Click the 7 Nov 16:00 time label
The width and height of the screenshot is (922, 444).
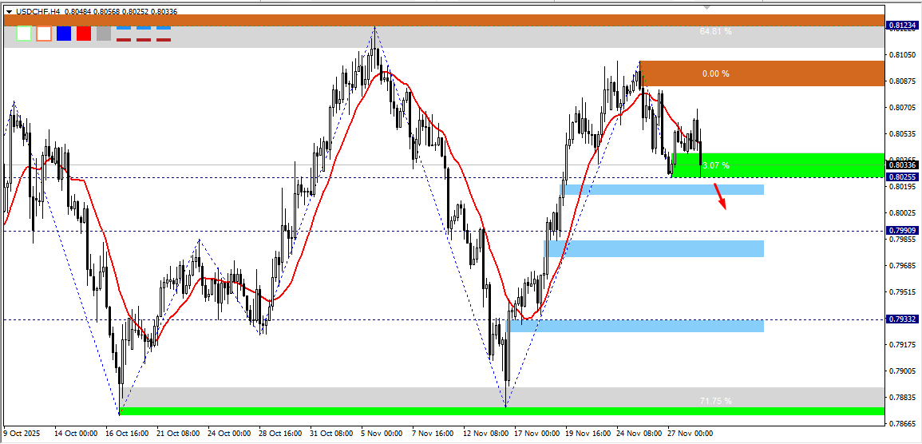[x=432, y=434]
